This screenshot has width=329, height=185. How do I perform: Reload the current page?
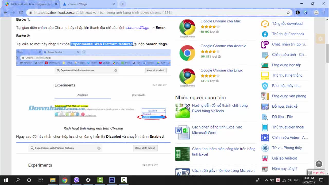pyautogui.click(x=21, y=12)
